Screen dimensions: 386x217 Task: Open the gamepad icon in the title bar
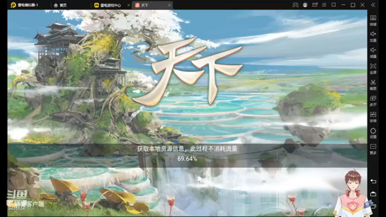(295, 5)
